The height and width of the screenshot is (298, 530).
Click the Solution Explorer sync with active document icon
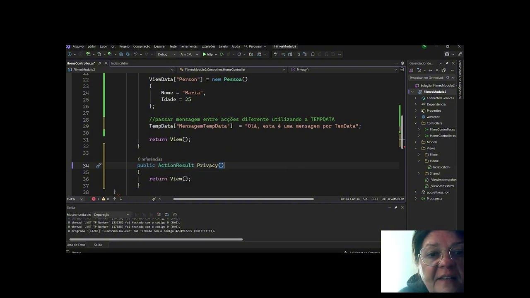pos(430,70)
